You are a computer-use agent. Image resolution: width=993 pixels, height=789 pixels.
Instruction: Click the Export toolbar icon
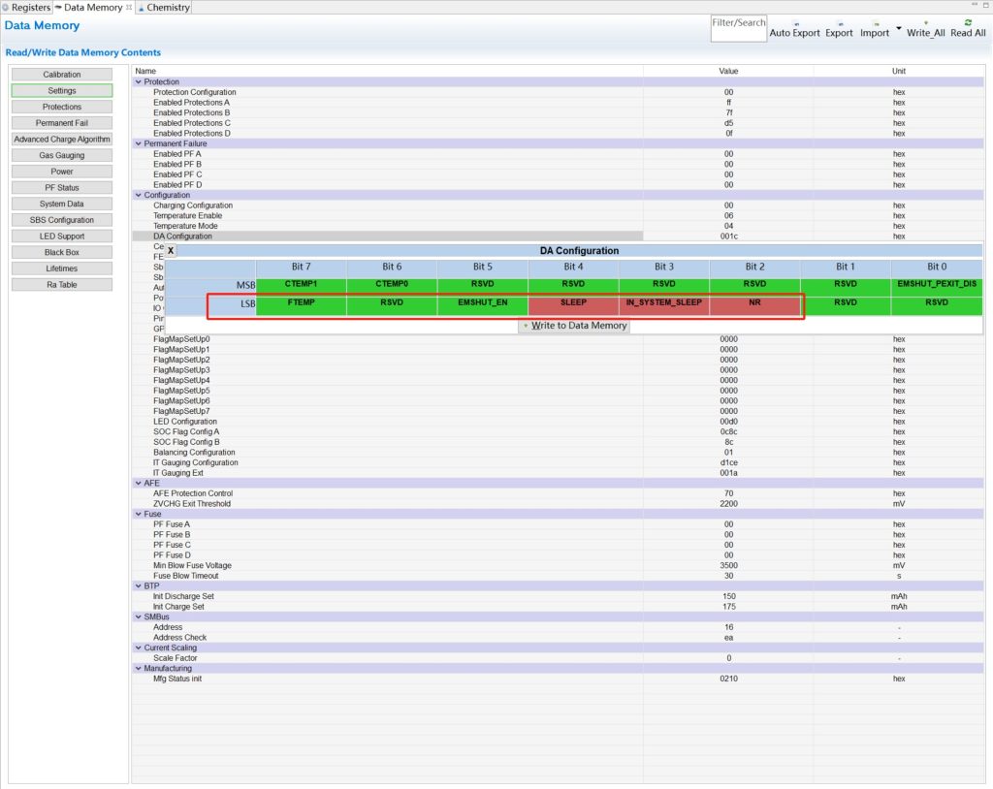[x=838, y=22]
